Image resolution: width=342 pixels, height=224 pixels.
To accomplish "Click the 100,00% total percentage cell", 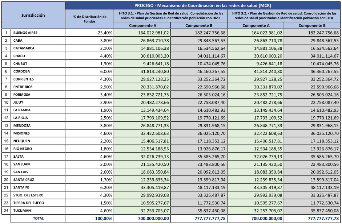I will pos(89,219).
